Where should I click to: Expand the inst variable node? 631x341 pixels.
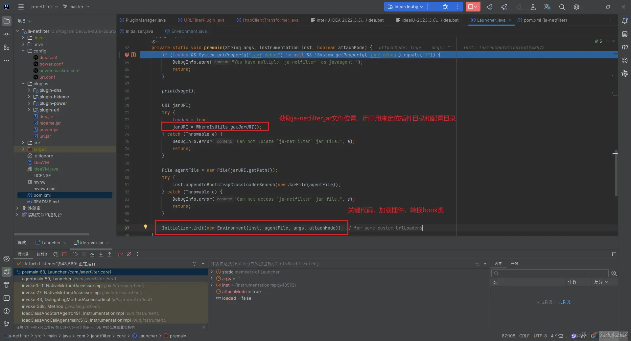pyautogui.click(x=212, y=285)
